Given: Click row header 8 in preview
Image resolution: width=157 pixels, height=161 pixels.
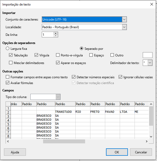Looking at the screenshot, I should pos(8,136).
